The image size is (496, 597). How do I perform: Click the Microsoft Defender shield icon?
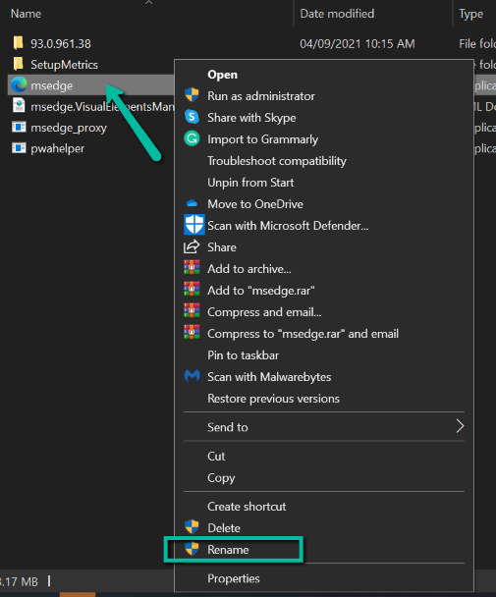pyautogui.click(x=193, y=224)
